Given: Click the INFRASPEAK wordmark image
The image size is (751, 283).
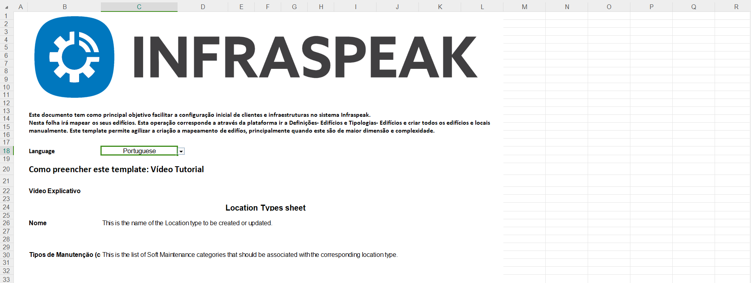Looking at the screenshot, I should tap(305, 57).
